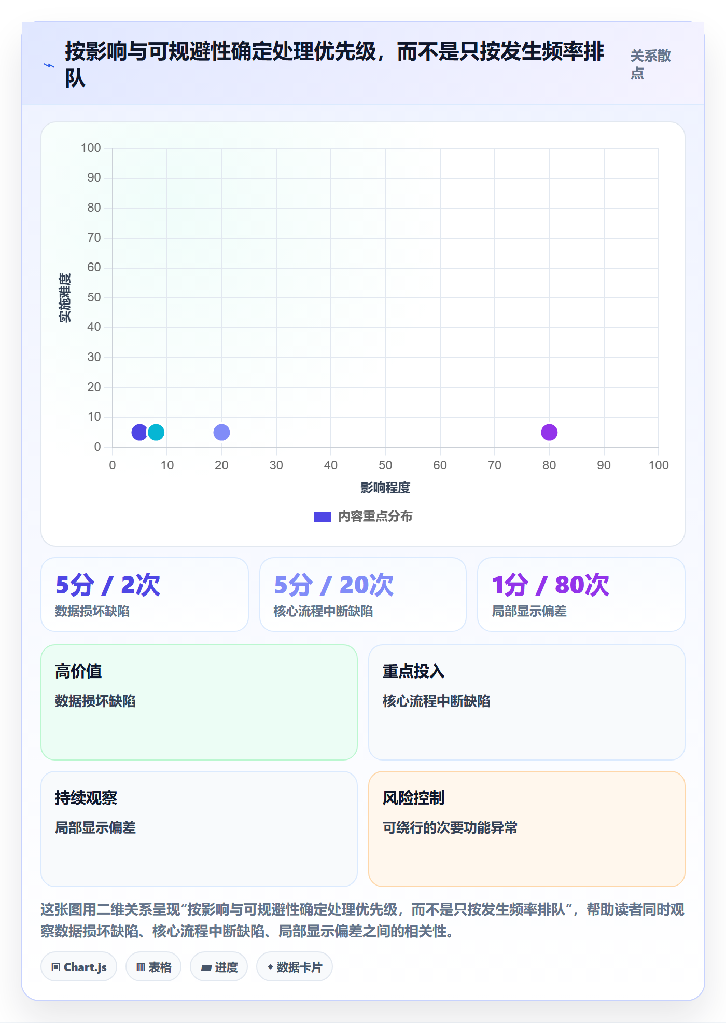
Task: Click 核心流程中断缺陷 under the 5分 / 20次 value
Action: [x=324, y=611]
